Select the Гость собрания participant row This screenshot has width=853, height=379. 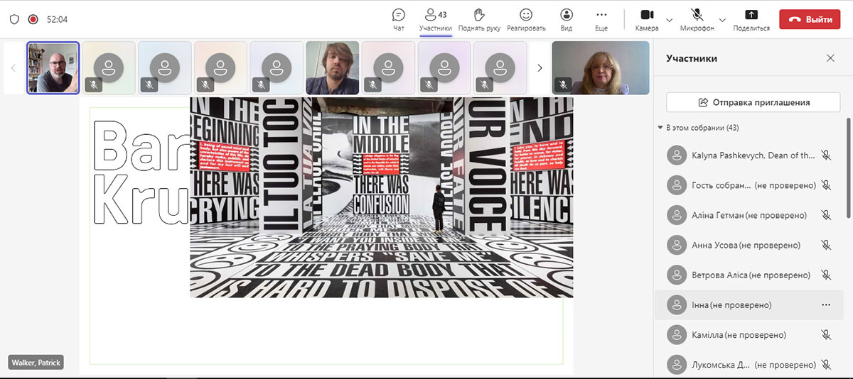(x=749, y=185)
